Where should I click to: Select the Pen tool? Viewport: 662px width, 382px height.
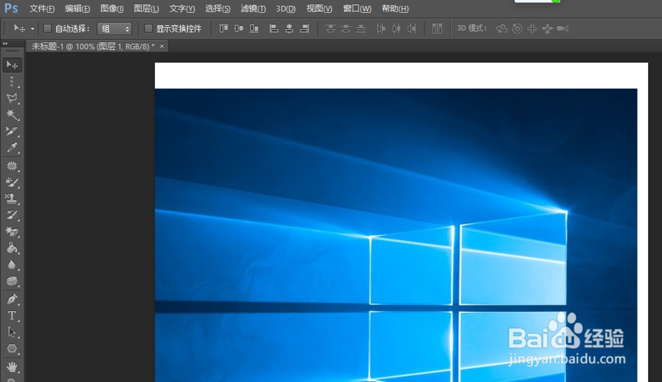point(12,299)
